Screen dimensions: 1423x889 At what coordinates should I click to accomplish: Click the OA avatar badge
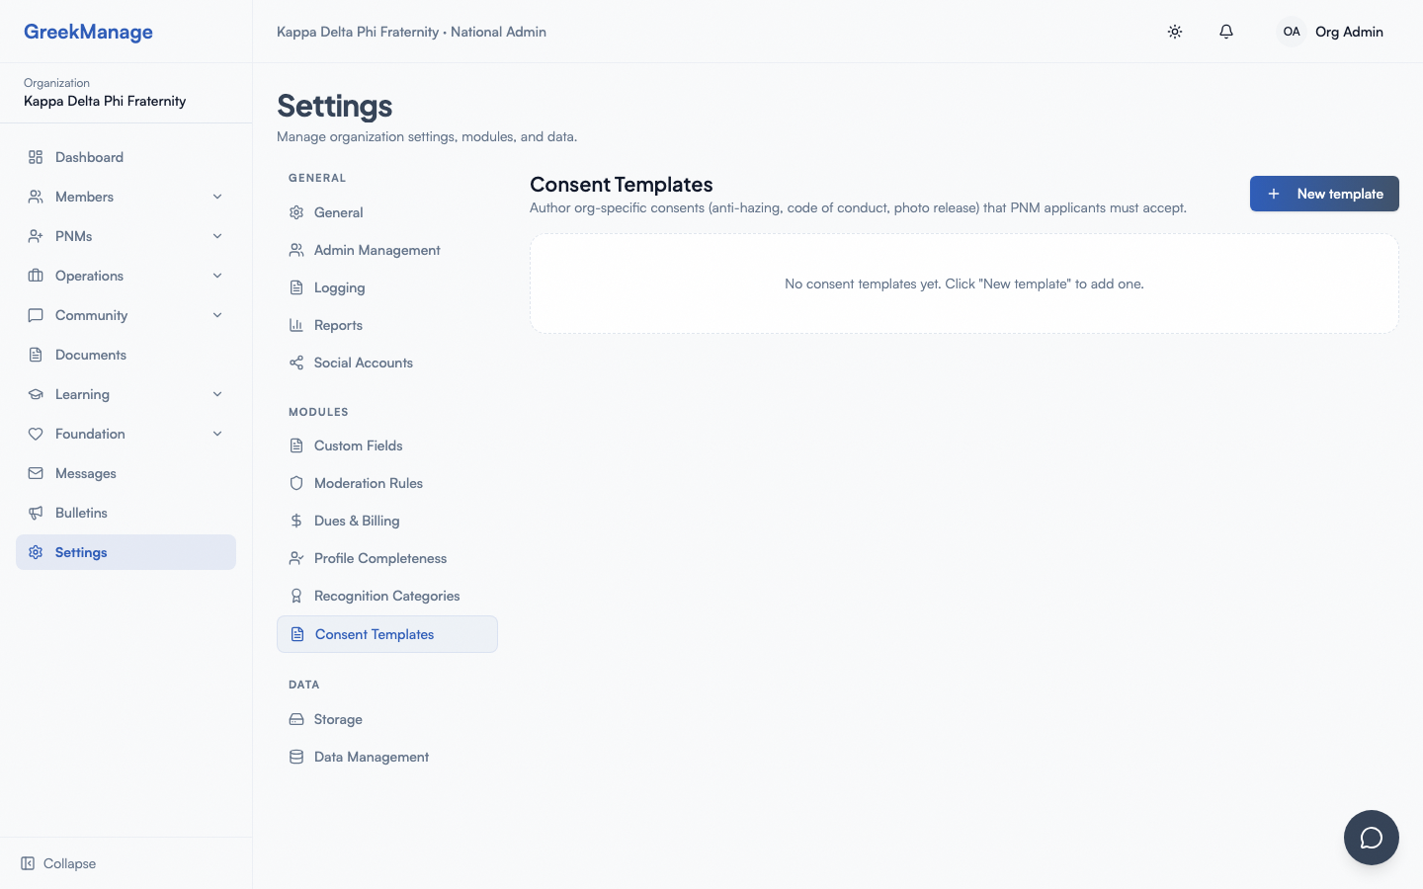coord(1292,32)
